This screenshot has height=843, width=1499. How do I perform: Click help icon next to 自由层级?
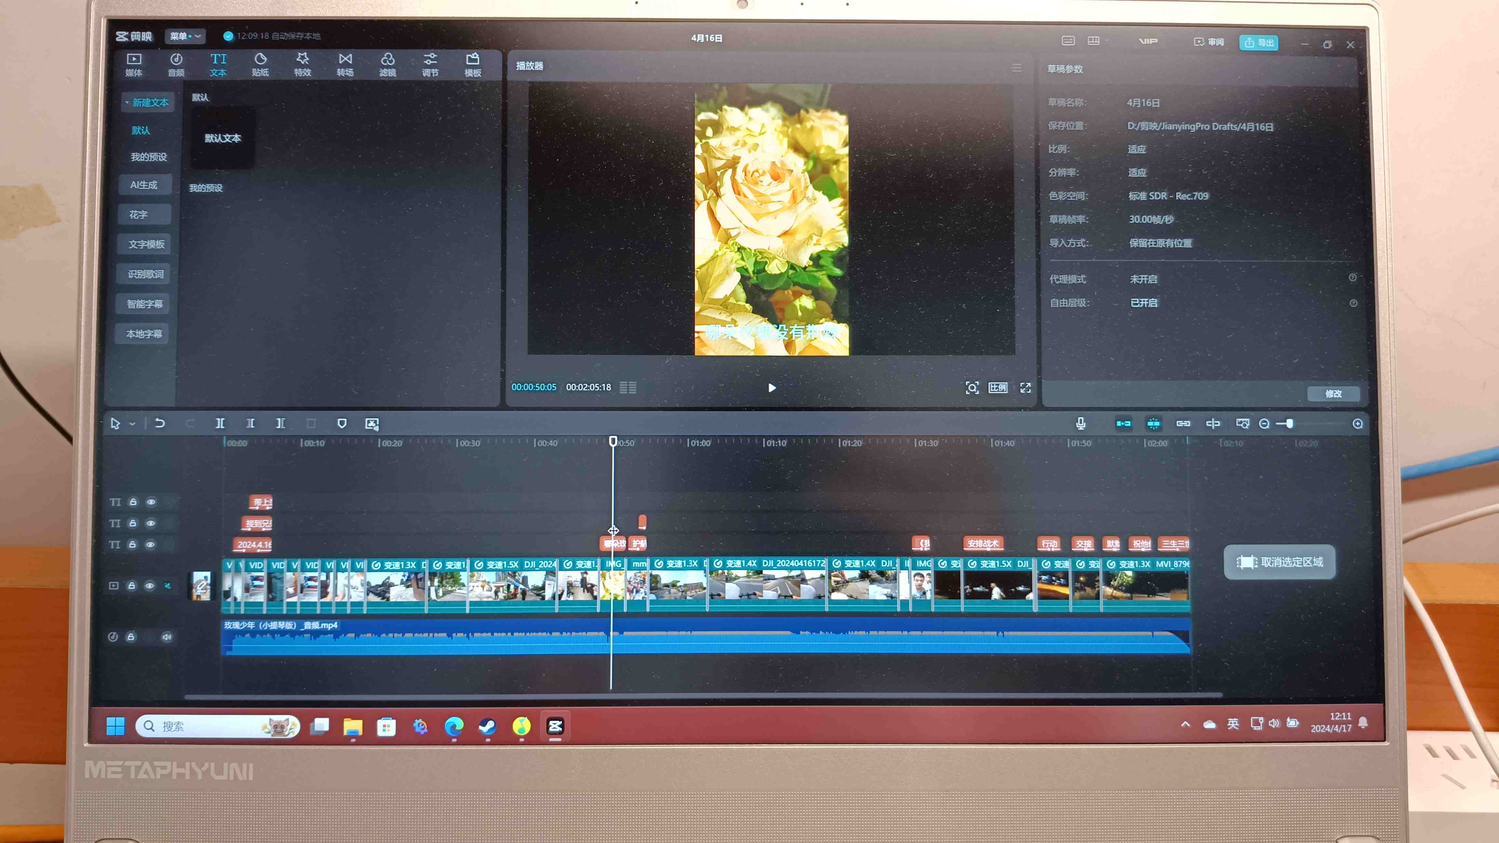point(1353,303)
